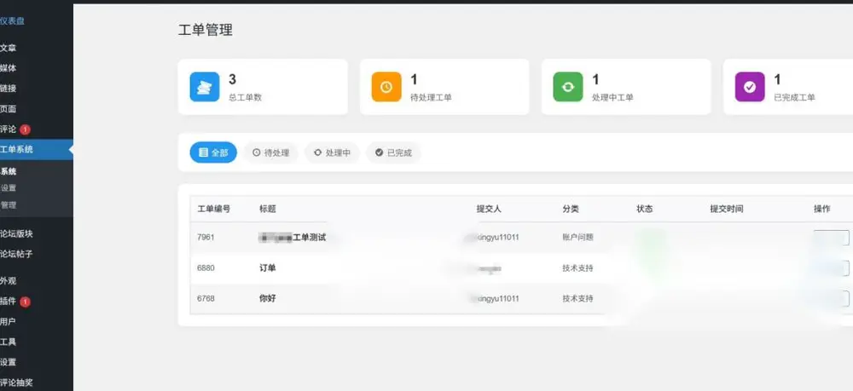Click 账户问题 category in row 7961

click(577, 238)
